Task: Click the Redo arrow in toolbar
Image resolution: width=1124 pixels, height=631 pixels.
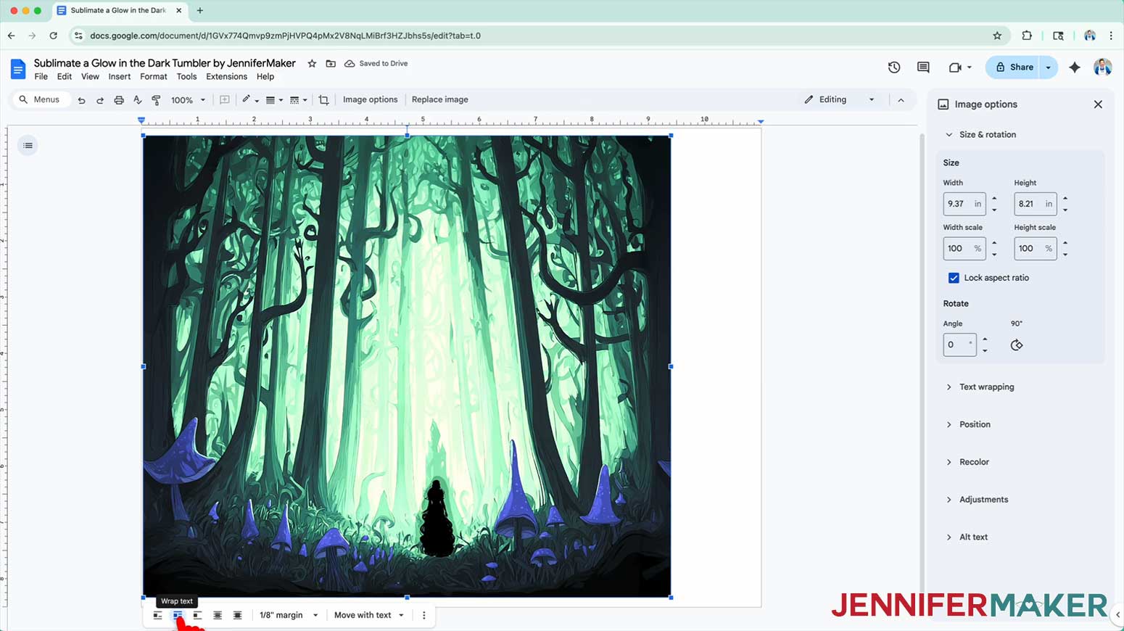Action: pyautogui.click(x=100, y=100)
